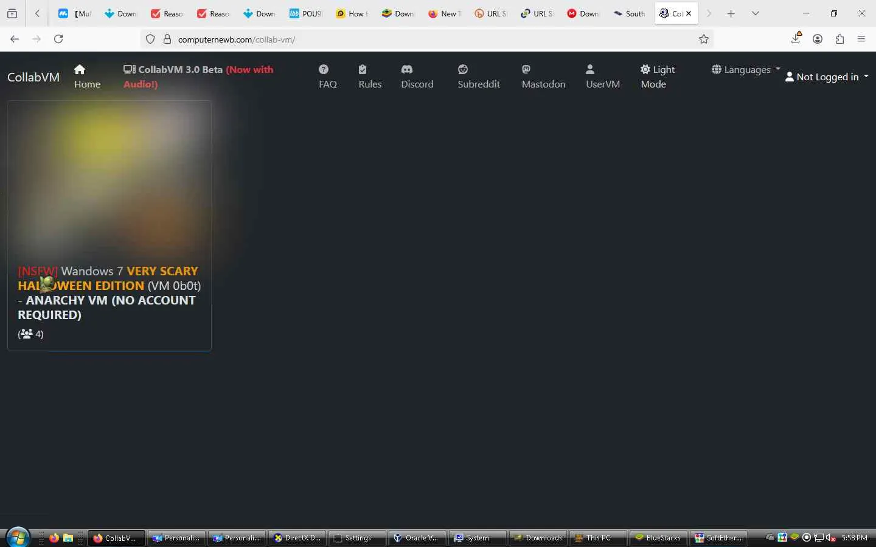Open the BlueStacks taskbar window
Image resolution: width=876 pixels, height=547 pixels.
pos(658,538)
